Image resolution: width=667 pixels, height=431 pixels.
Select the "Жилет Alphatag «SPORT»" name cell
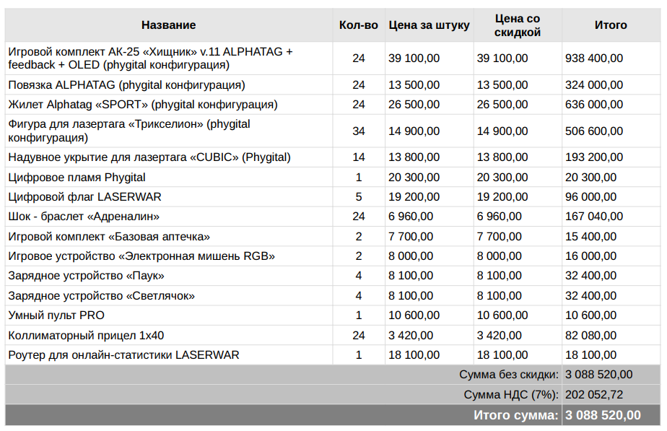click(x=142, y=105)
